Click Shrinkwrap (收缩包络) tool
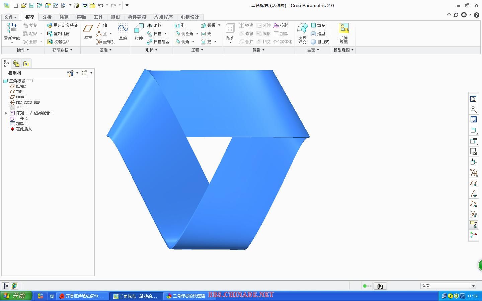 [58, 42]
